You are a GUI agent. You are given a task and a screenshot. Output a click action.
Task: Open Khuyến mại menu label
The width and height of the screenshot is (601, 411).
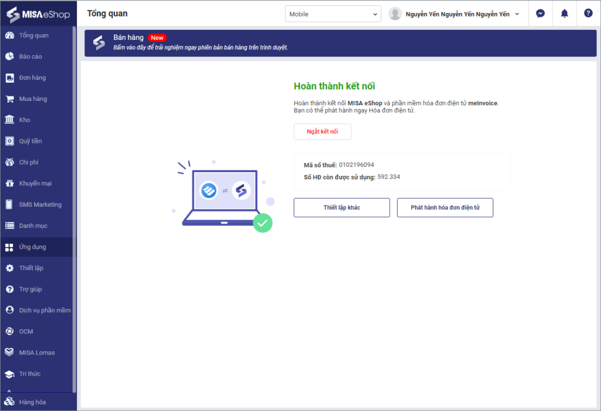pos(35,183)
